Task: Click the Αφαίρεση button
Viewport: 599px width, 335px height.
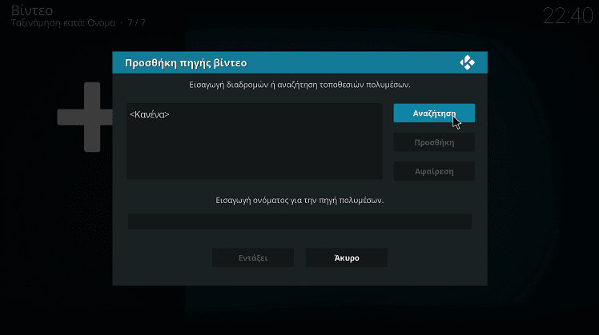Action: point(434,171)
